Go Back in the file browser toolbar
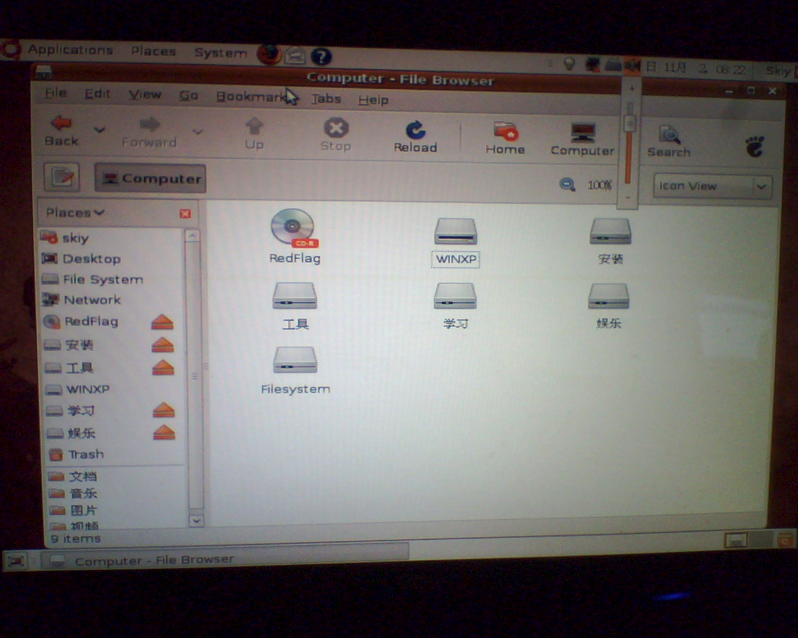 coord(61,131)
